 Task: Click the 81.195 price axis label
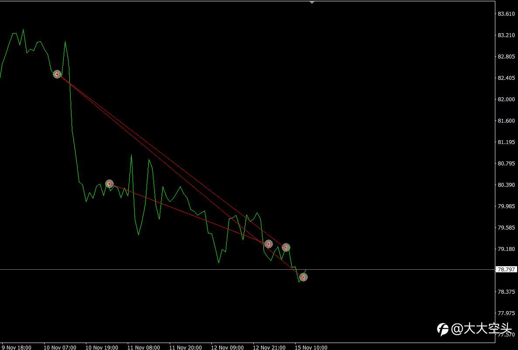click(x=506, y=142)
